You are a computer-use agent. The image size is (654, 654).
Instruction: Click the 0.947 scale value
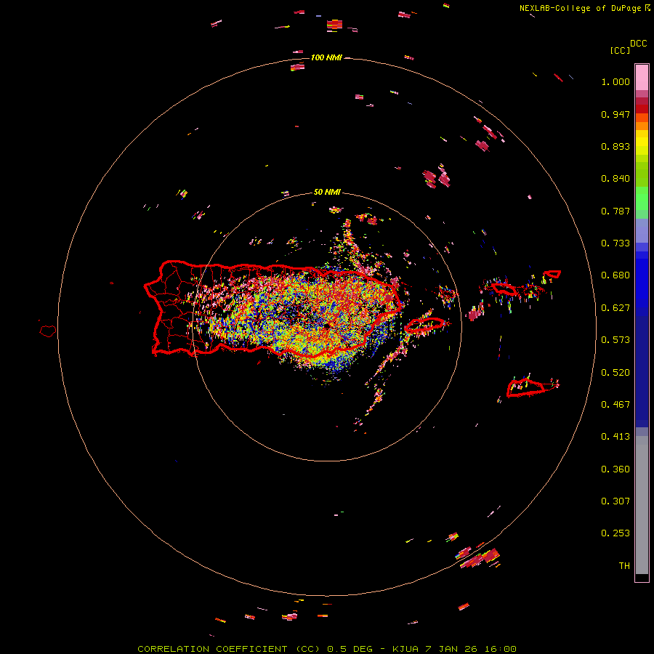[615, 114]
